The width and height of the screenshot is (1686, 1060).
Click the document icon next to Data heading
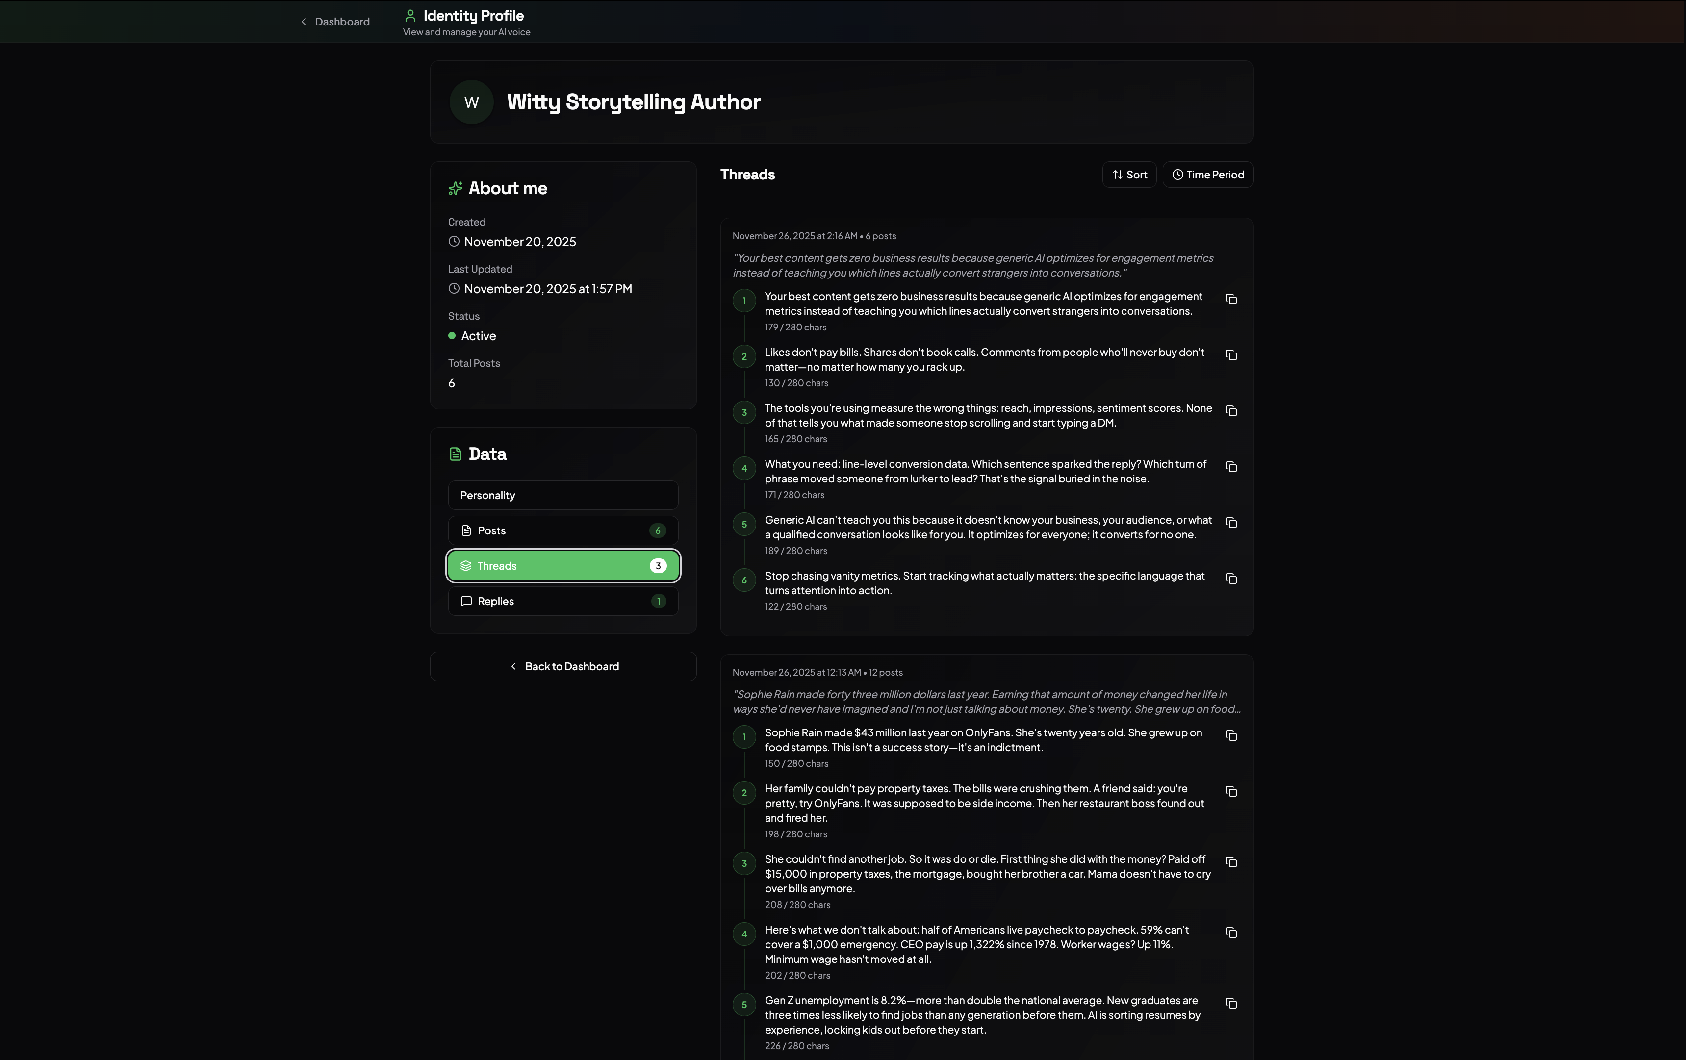[455, 454]
